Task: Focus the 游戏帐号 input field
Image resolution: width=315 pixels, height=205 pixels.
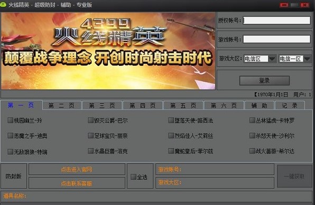Action: tap(276, 39)
